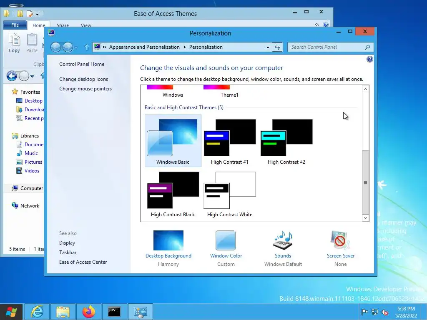Click the search magnifier in Control Panel
The image size is (427, 320).
click(367, 47)
